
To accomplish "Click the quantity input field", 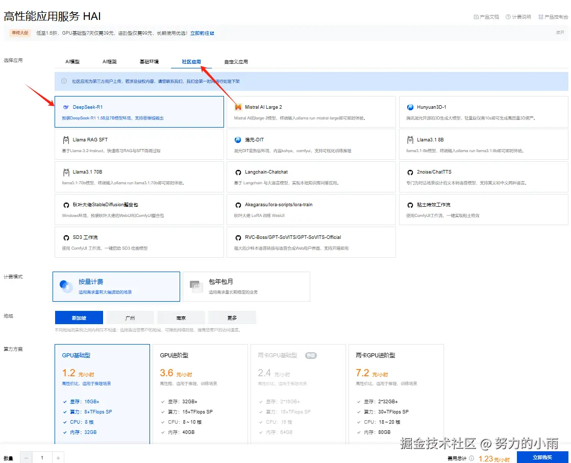I will tap(42, 458).
